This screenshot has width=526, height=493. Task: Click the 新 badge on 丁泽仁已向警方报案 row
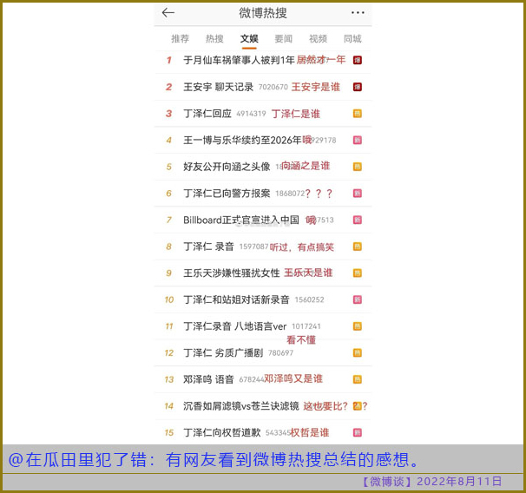point(358,194)
